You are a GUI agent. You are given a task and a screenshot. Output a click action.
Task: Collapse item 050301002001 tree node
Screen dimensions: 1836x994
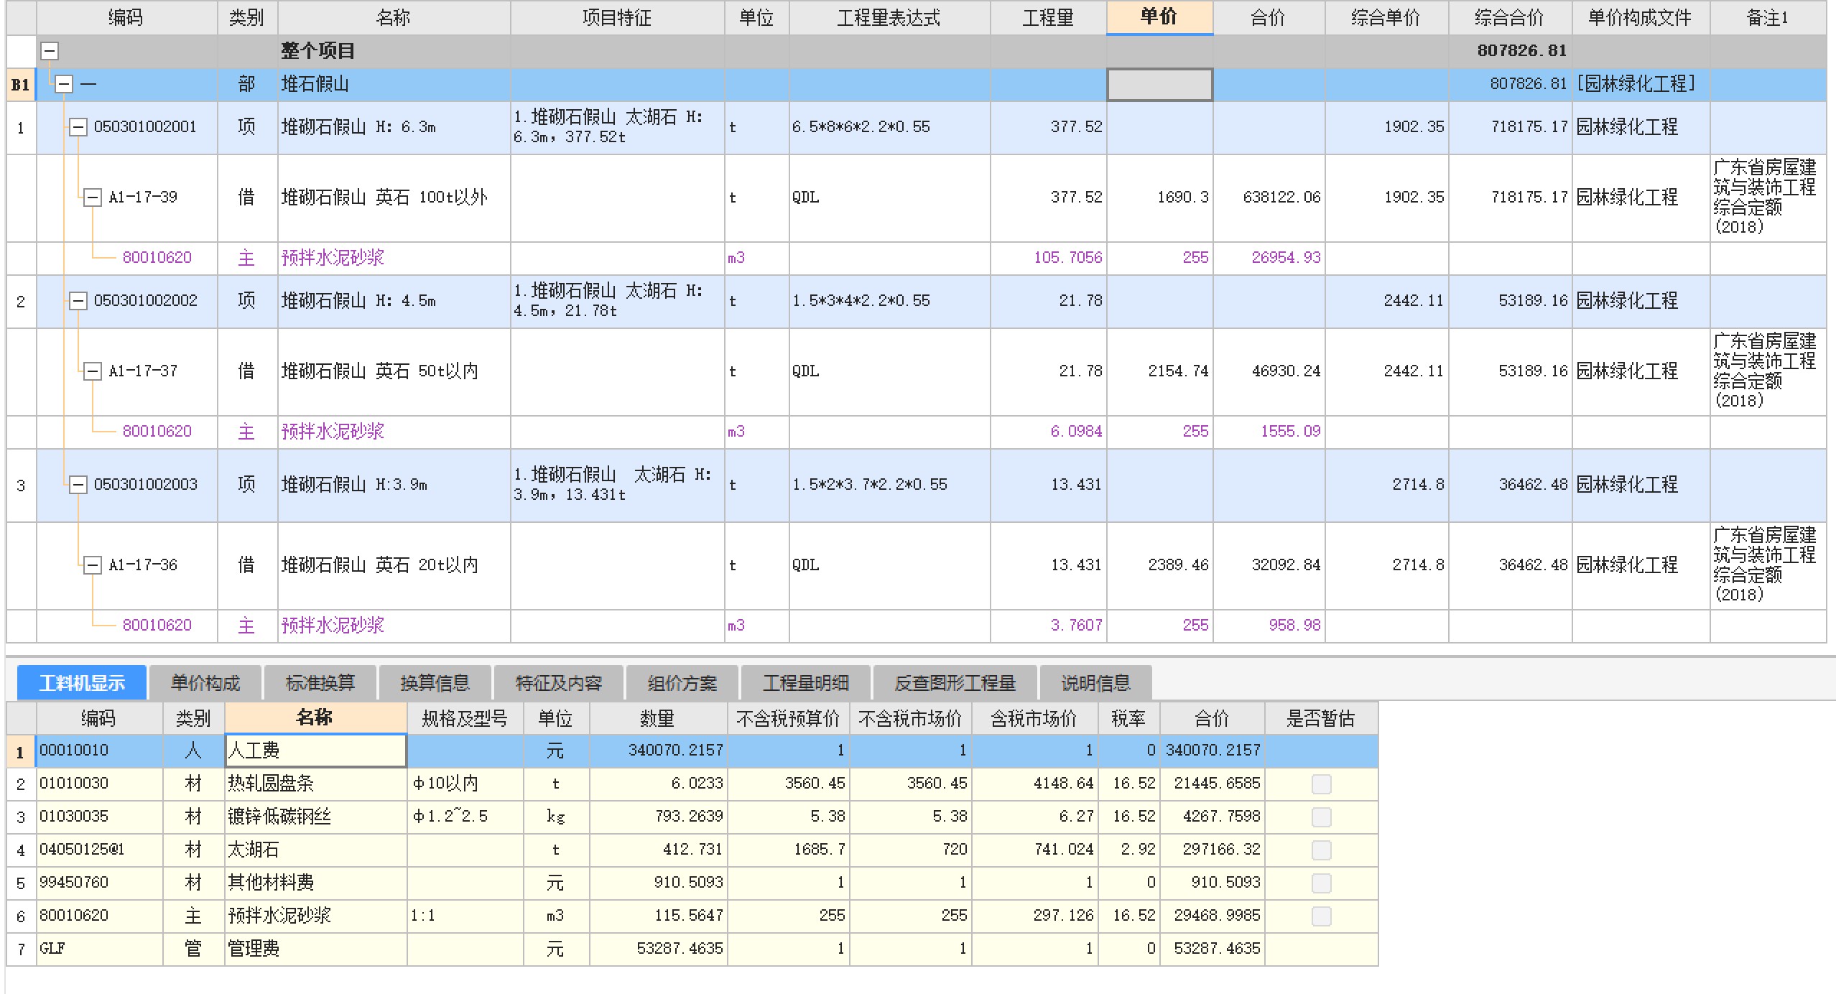(x=78, y=127)
